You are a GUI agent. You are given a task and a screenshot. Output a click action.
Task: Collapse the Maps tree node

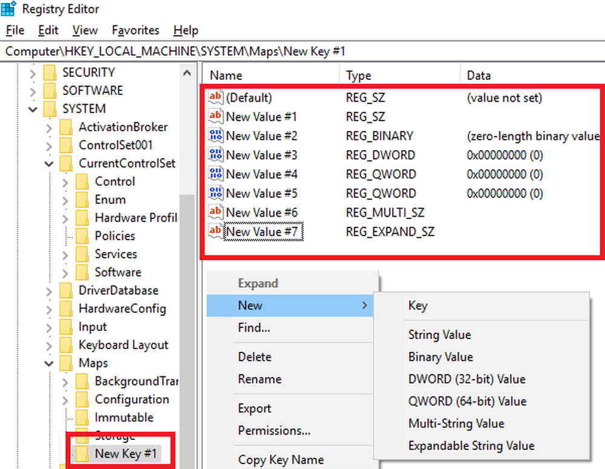(x=49, y=363)
